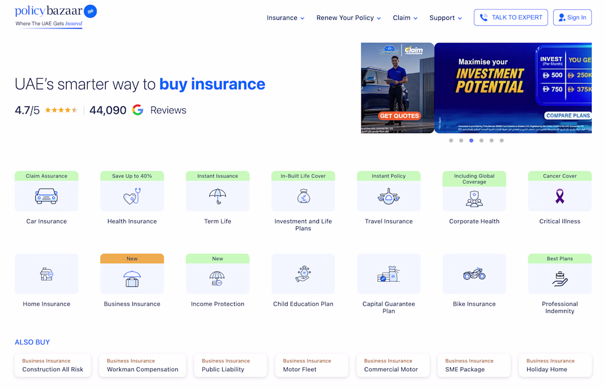Select the Health Insurance heart stethoscope icon
Viewport: 606px width, 390px height.
pyautogui.click(x=132, y=196)
